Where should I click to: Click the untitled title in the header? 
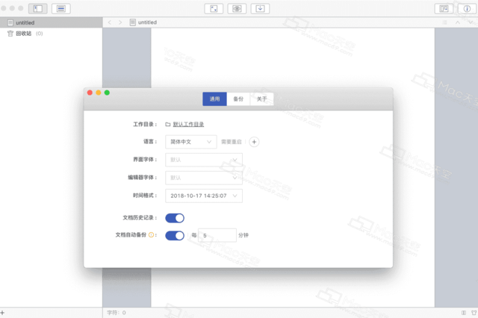(148, 22)
